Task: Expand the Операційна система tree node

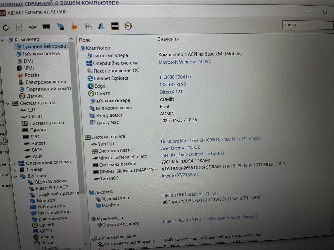Action: [14, 164]
